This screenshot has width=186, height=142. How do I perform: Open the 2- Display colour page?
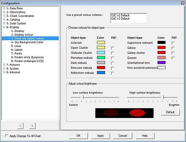(22, 35)
